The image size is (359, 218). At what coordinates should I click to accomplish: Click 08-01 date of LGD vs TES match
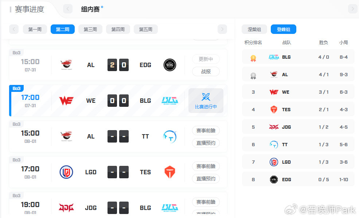(x=30, y=177)
